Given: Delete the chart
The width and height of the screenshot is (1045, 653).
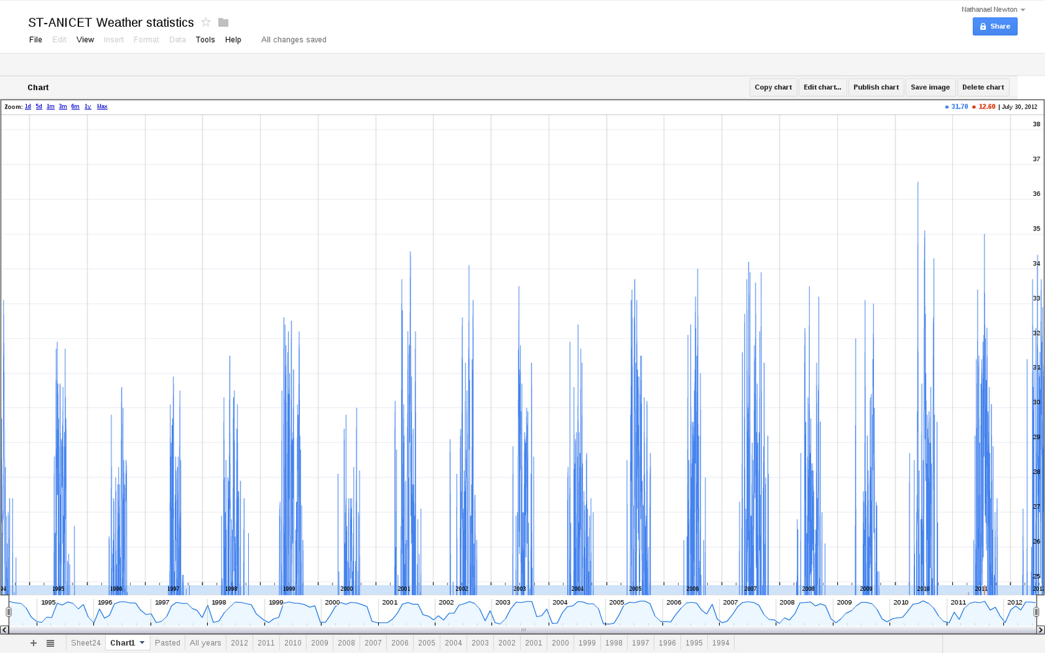Looking at the screenshot, I should 983,87.
